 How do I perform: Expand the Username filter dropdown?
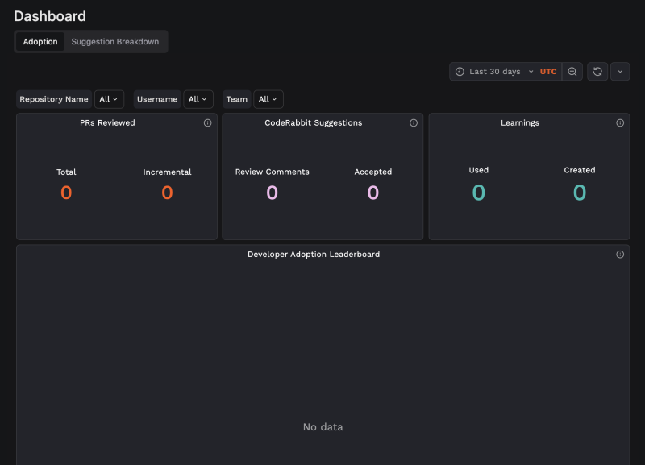[198, 99]
